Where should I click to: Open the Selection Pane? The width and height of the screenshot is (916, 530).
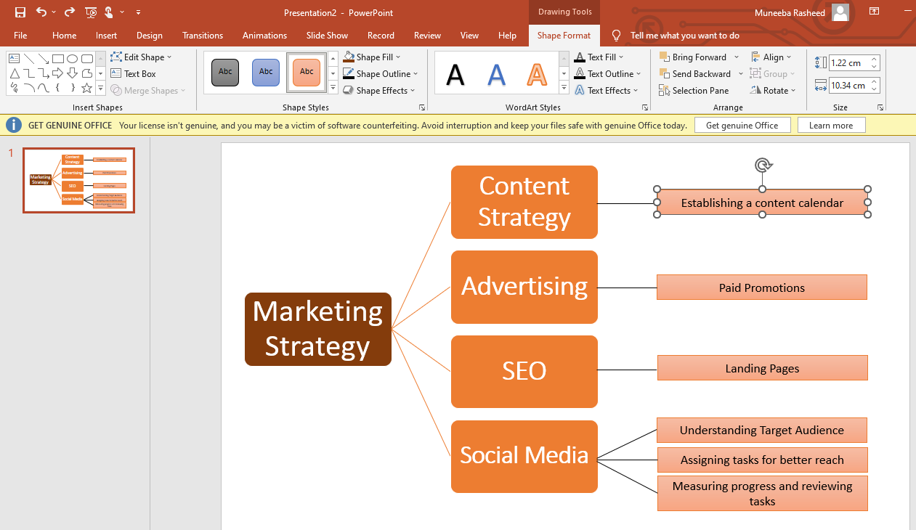tap(694, 90)
